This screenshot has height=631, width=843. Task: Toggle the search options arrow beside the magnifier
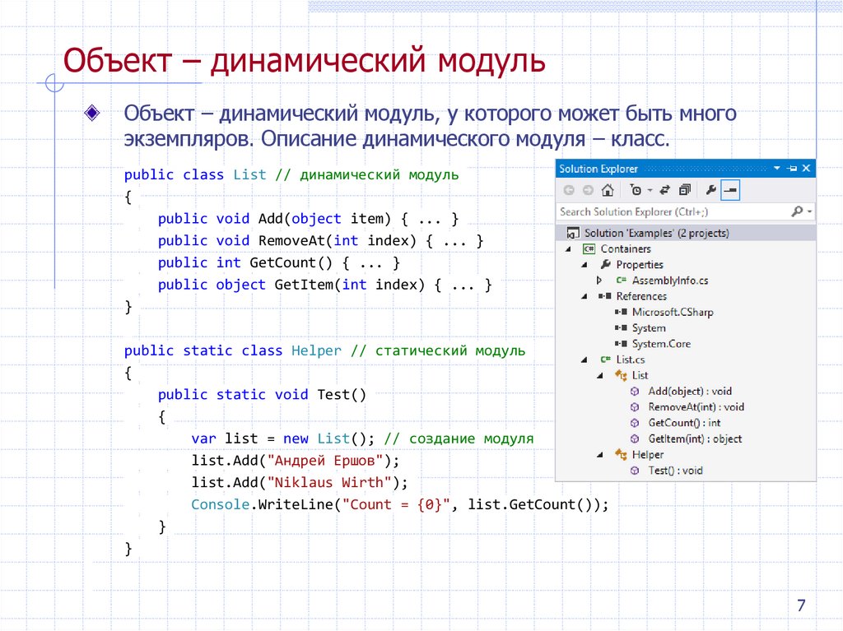808,211
